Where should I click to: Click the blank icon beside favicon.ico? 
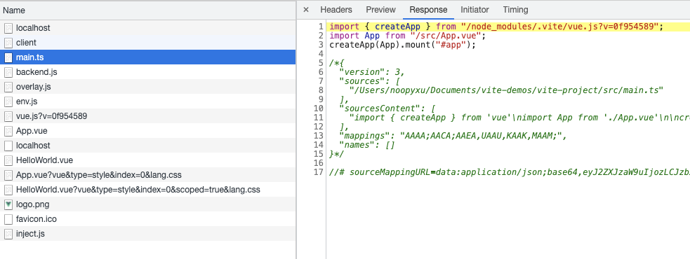tap(8, 219)
